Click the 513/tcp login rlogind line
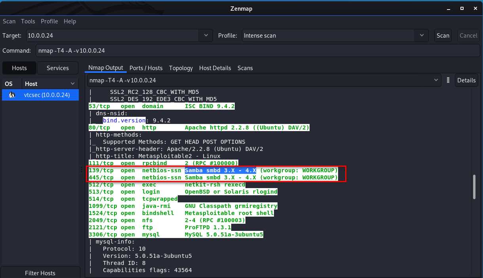This screenshot has width=483, height=278. tap(183, 192)
